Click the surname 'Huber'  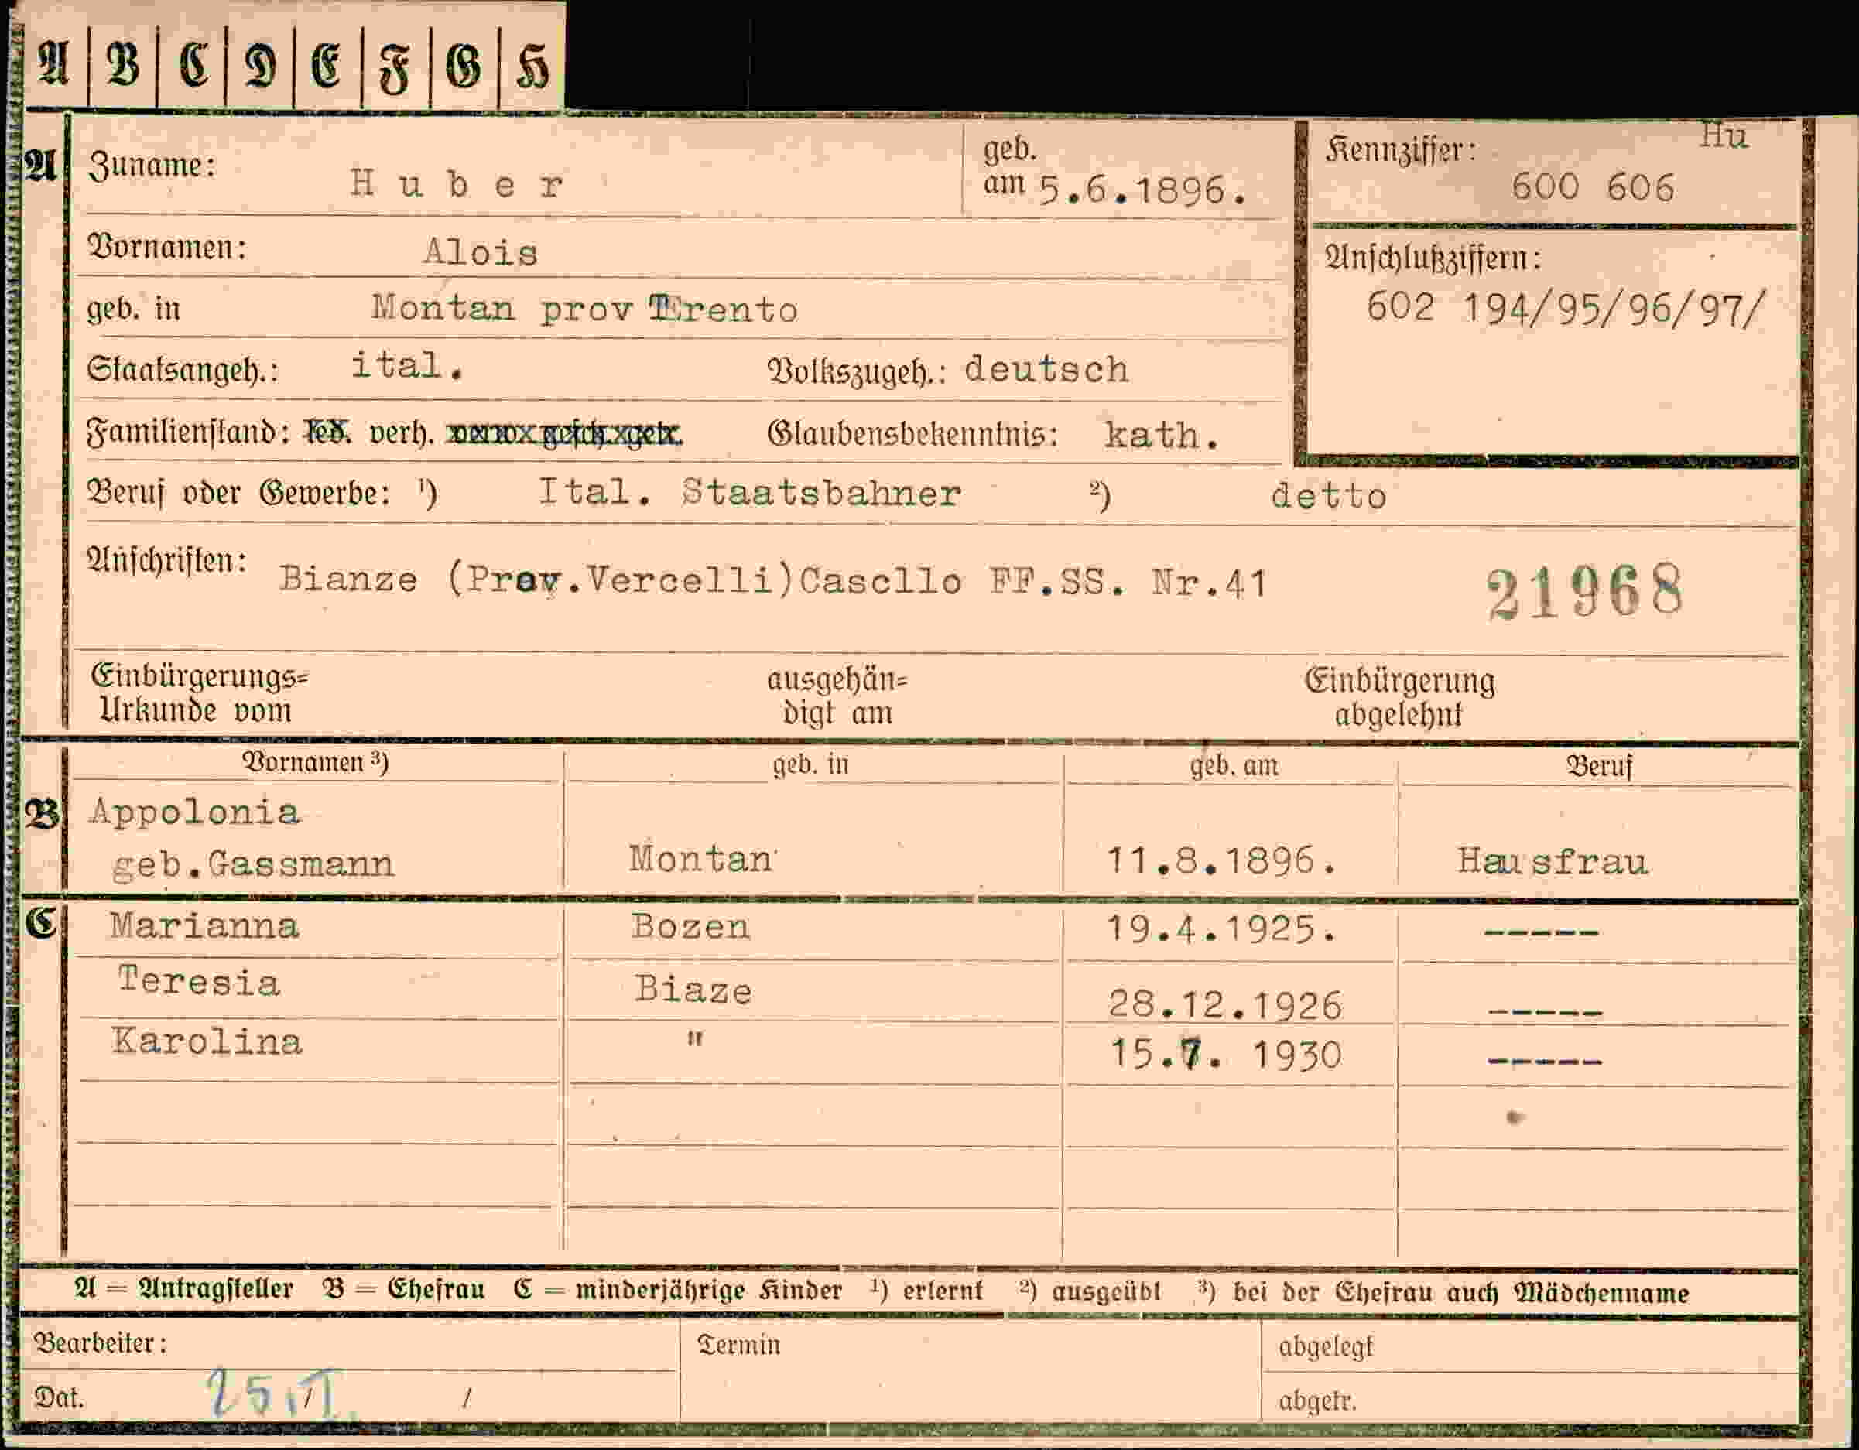tap(457, 184)
